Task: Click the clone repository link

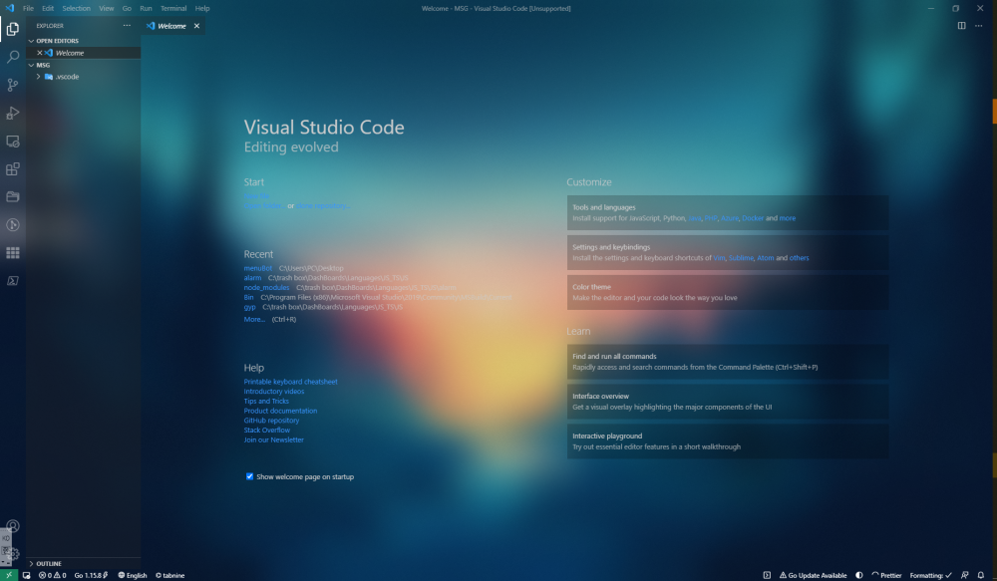Action: click(x=322, y=206)
